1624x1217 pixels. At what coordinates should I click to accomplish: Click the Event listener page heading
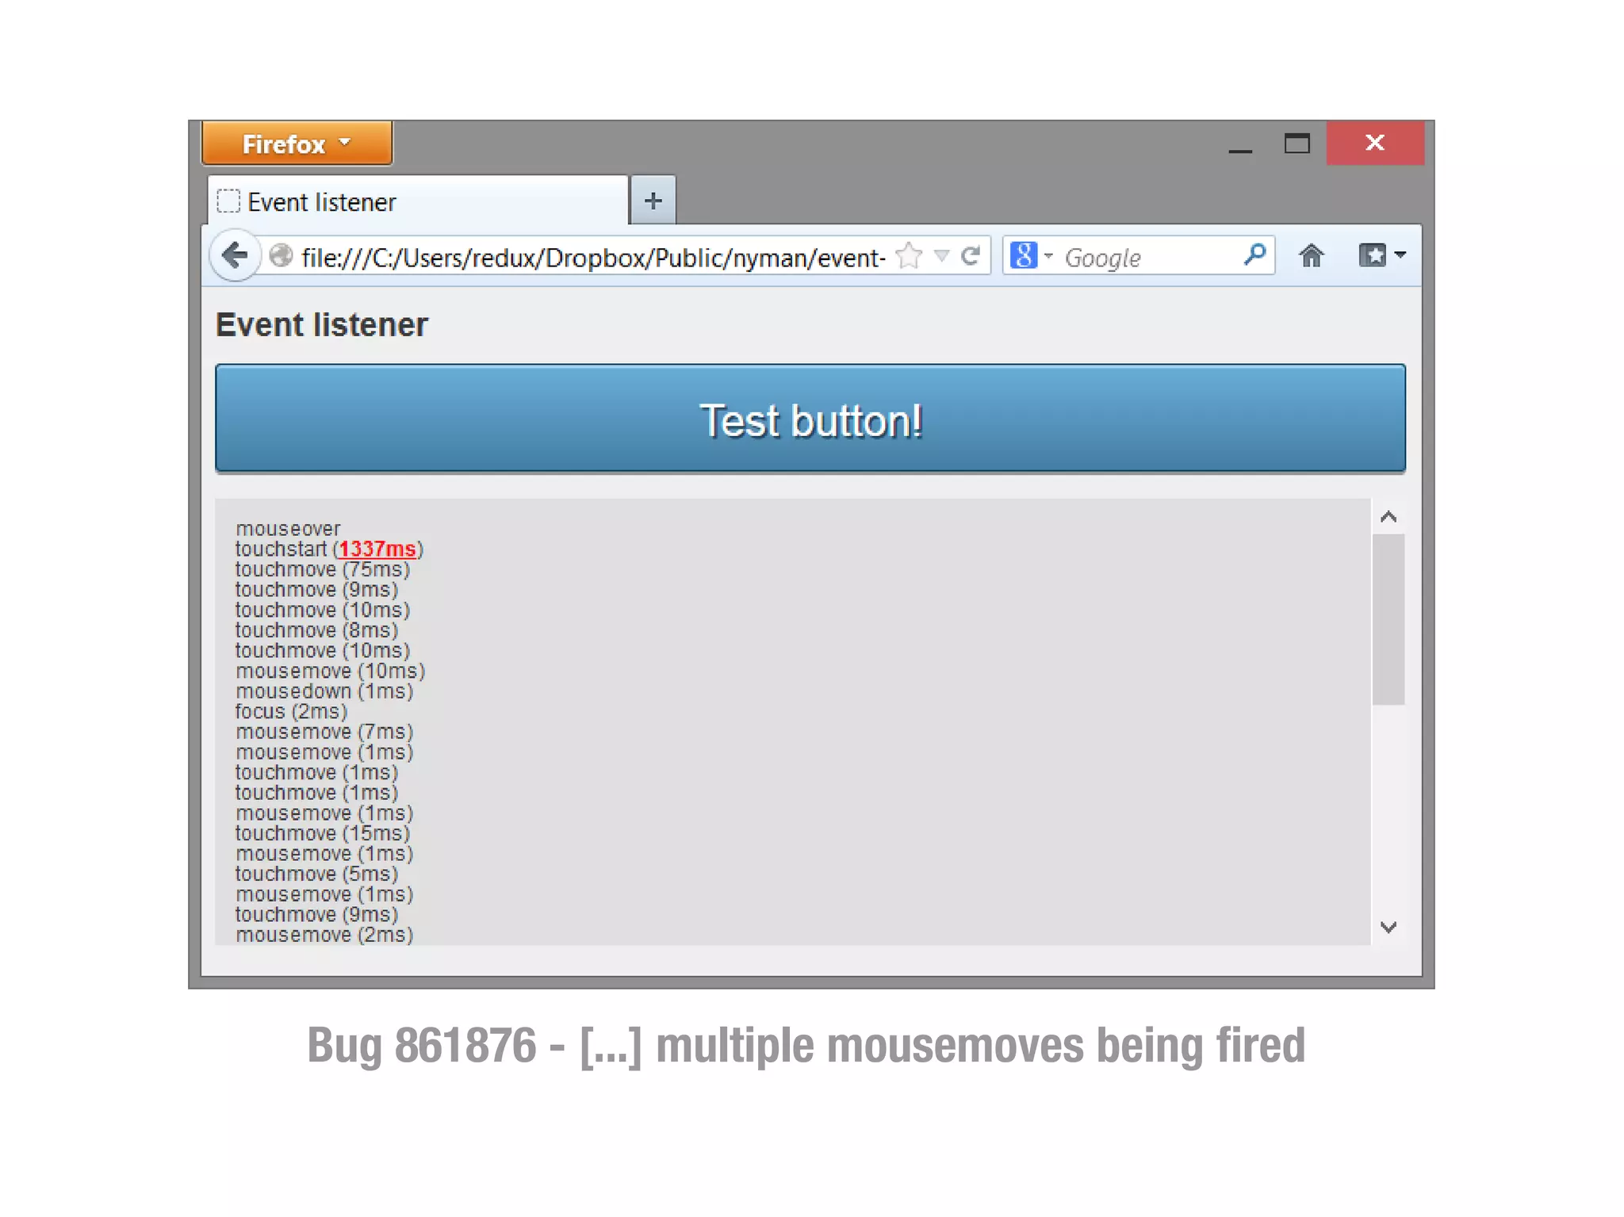(321, 325)
